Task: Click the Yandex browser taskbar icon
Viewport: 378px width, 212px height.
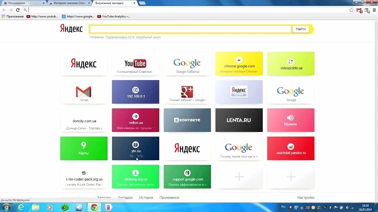Action: 108,207
